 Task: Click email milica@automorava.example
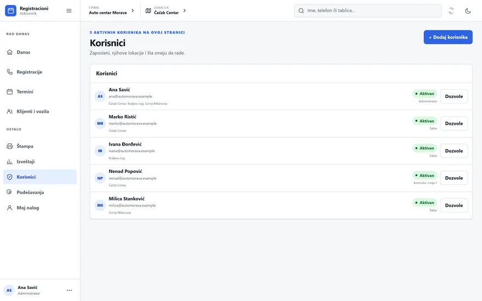[132, 205]
